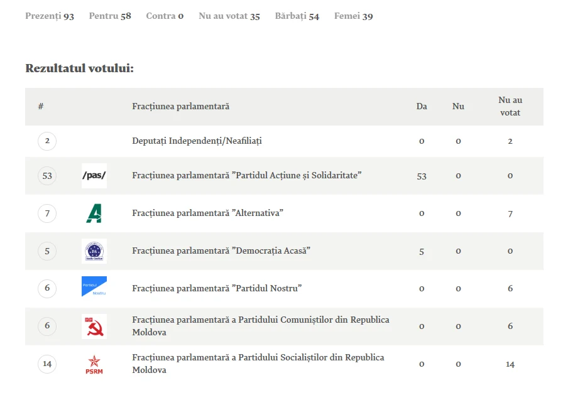Click the Fracțiunea parlamentară column header
The width and height of the screenshot is (563, 410).
[180, 107]
